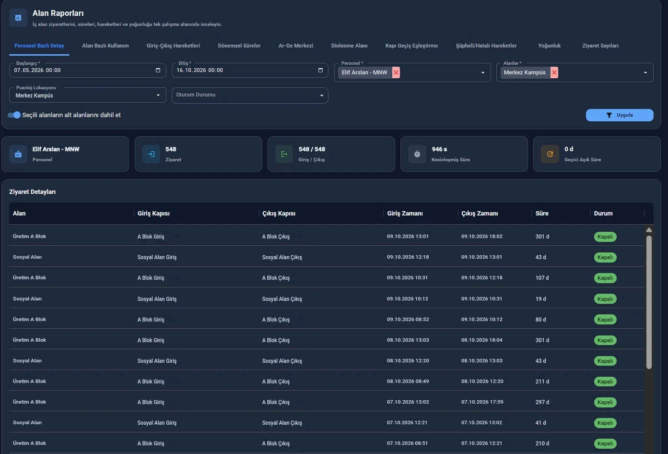Viewport: 668px width, 454px height.
Task: Click the Kapalı badge in the 09.10.2026 13:01 row
Action: tap(605, 237)
